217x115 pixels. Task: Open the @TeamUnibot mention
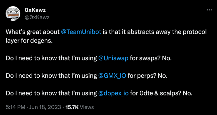tap(81, 32)
